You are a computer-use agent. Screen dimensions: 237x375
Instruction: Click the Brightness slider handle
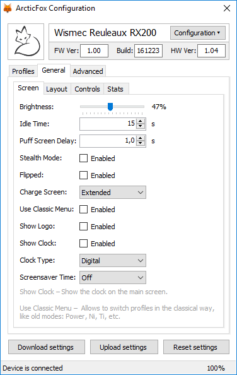(110, 107)
